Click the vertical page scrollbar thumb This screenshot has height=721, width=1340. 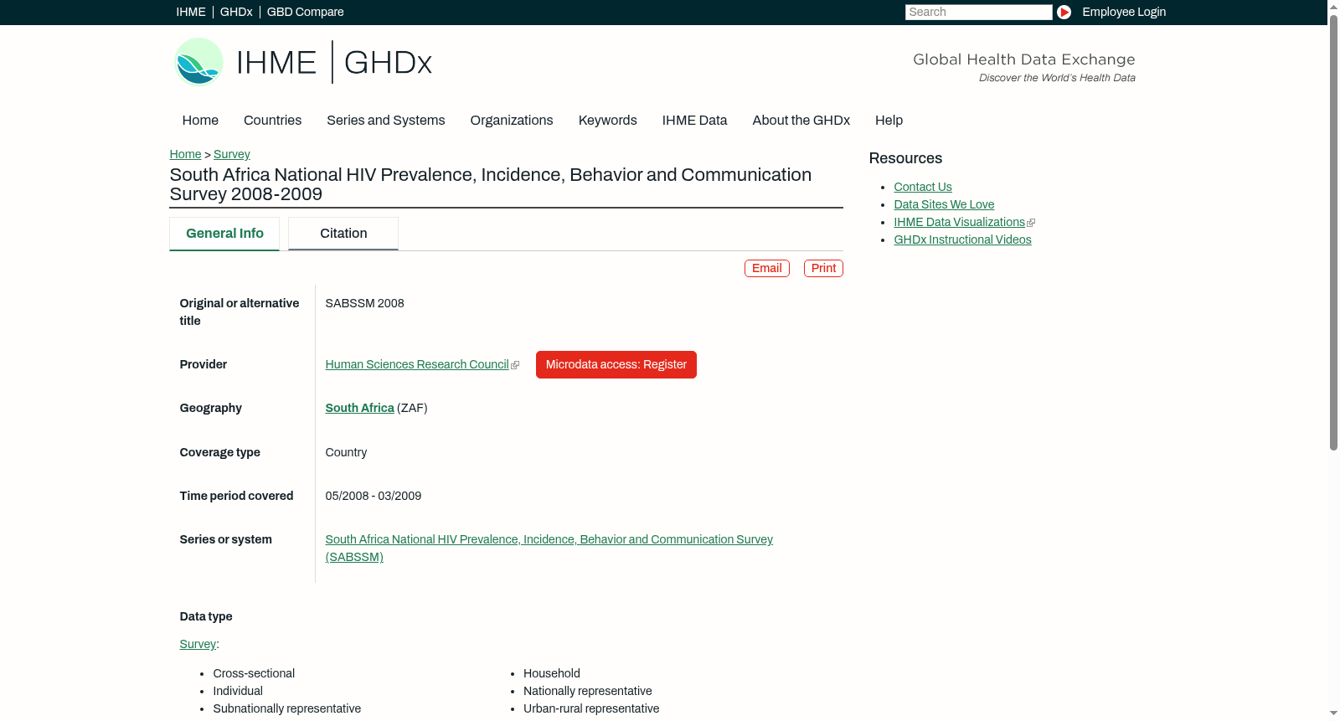1334,233
